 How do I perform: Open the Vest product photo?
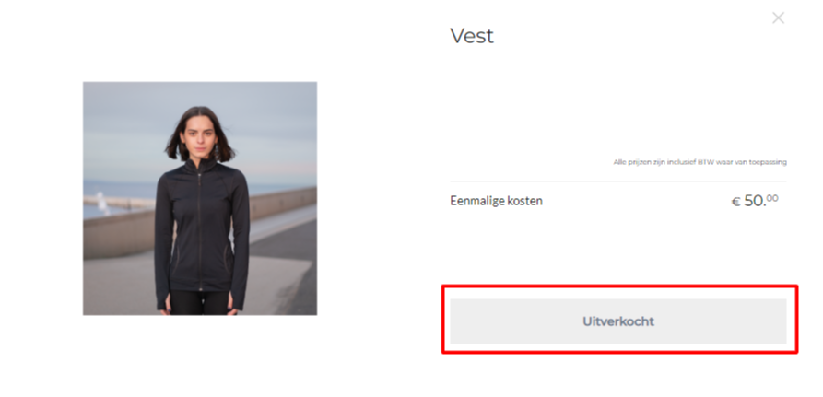click(200, 198)
